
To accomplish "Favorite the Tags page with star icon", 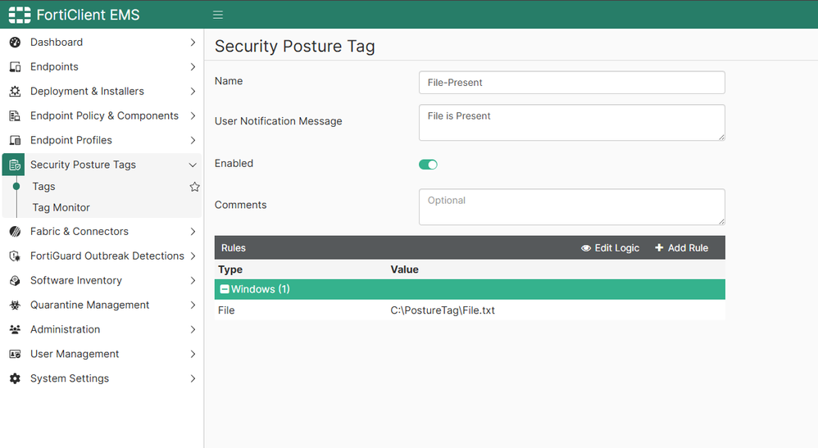I will pos(194,187).
